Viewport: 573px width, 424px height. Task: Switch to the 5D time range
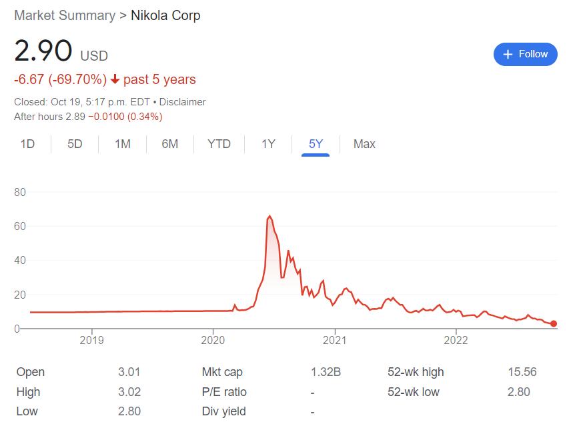pos(75,144)
